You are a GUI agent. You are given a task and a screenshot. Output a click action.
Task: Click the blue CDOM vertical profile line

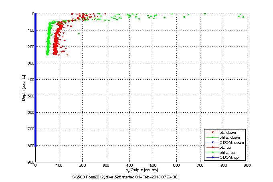tap(36, 80)
